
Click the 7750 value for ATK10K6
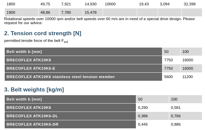(168, 60)
